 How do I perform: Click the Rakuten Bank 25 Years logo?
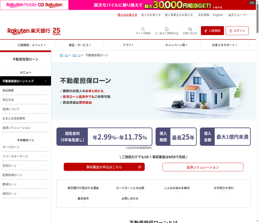[34, 31]
